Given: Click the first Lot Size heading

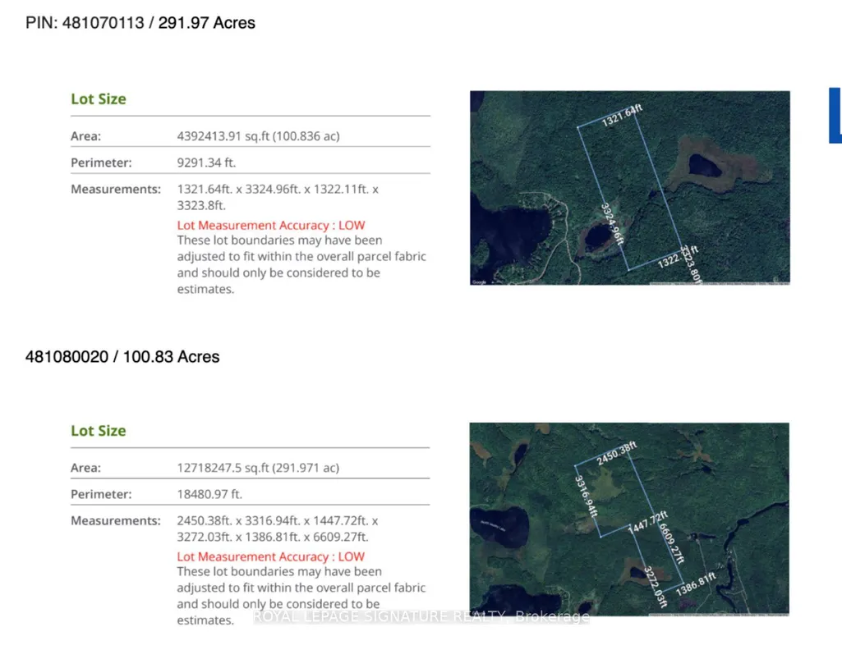Looking at the screenshot, I should point(99,98).
